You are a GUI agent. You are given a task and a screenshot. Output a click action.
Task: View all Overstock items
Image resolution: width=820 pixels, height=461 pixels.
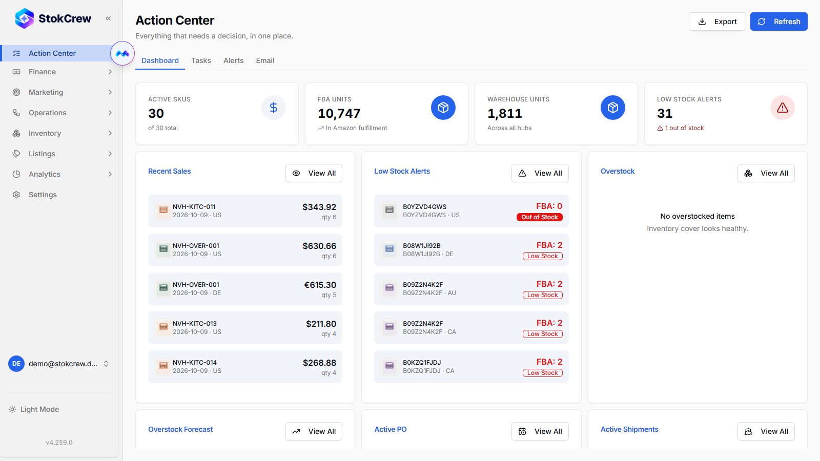coord(766,173)
